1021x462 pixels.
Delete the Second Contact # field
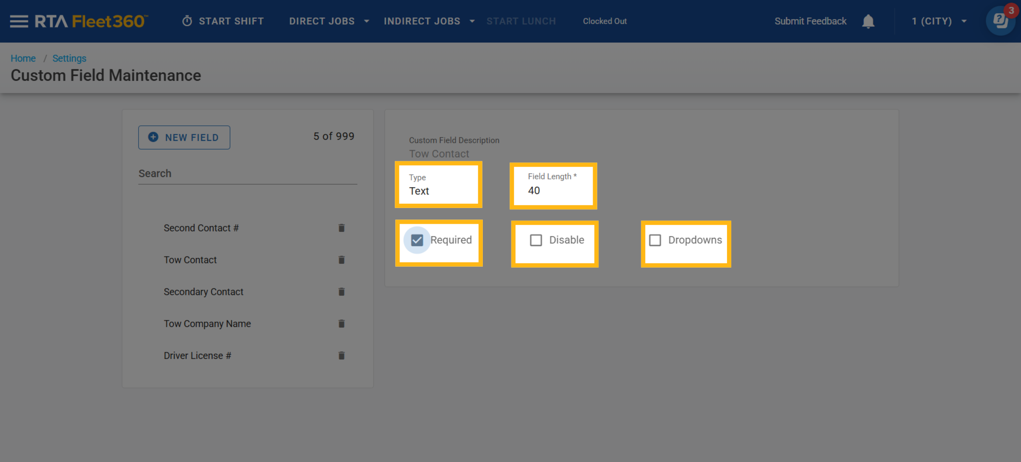(341, 228)
